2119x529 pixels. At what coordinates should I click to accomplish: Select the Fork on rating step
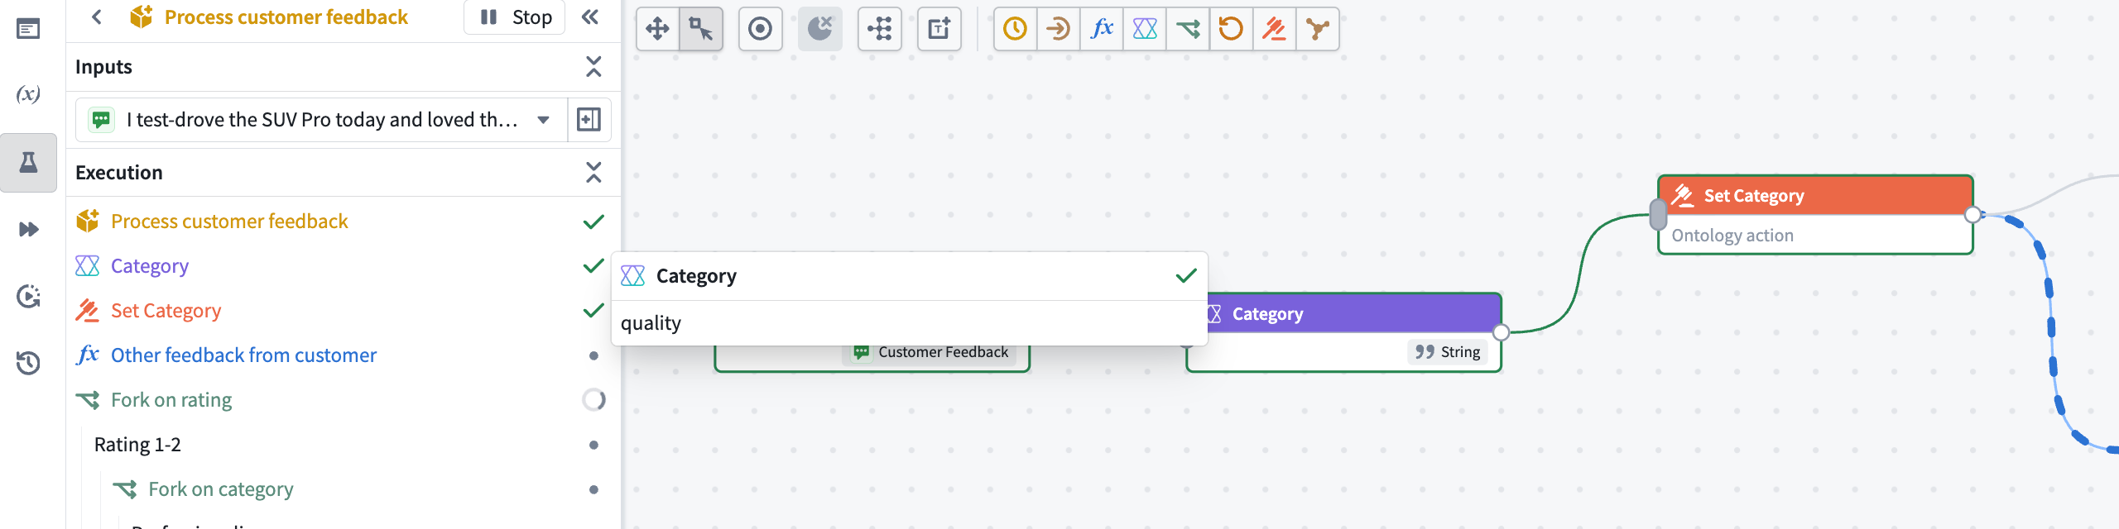pos(343,400)
